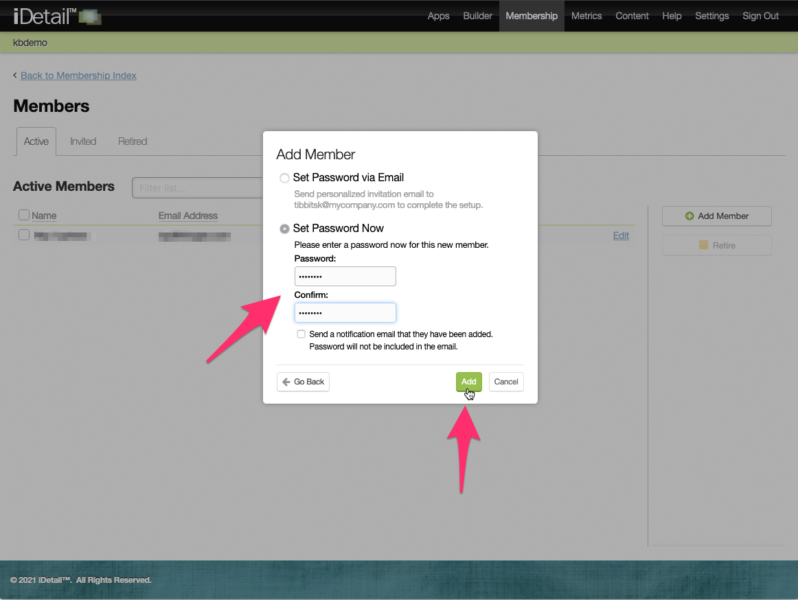Click the Retire archive box icon
798x600 pixels.
point(703,245)
